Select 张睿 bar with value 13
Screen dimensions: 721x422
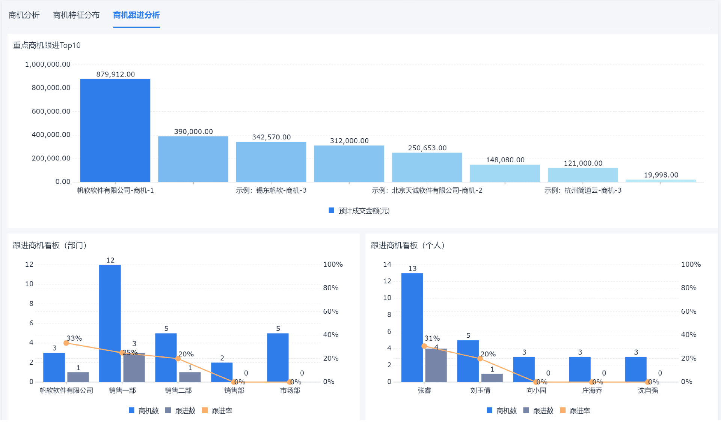point(412,328)
